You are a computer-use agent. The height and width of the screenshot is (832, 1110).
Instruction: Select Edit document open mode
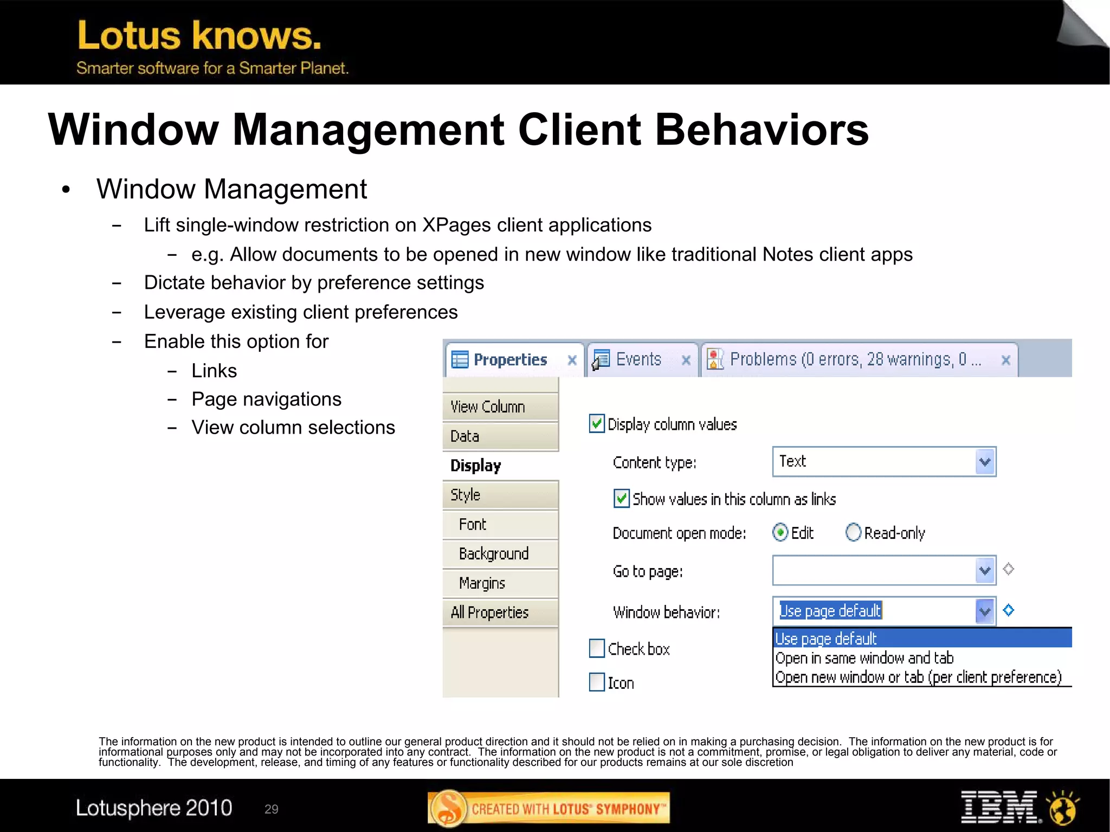[x=780, y=533]
